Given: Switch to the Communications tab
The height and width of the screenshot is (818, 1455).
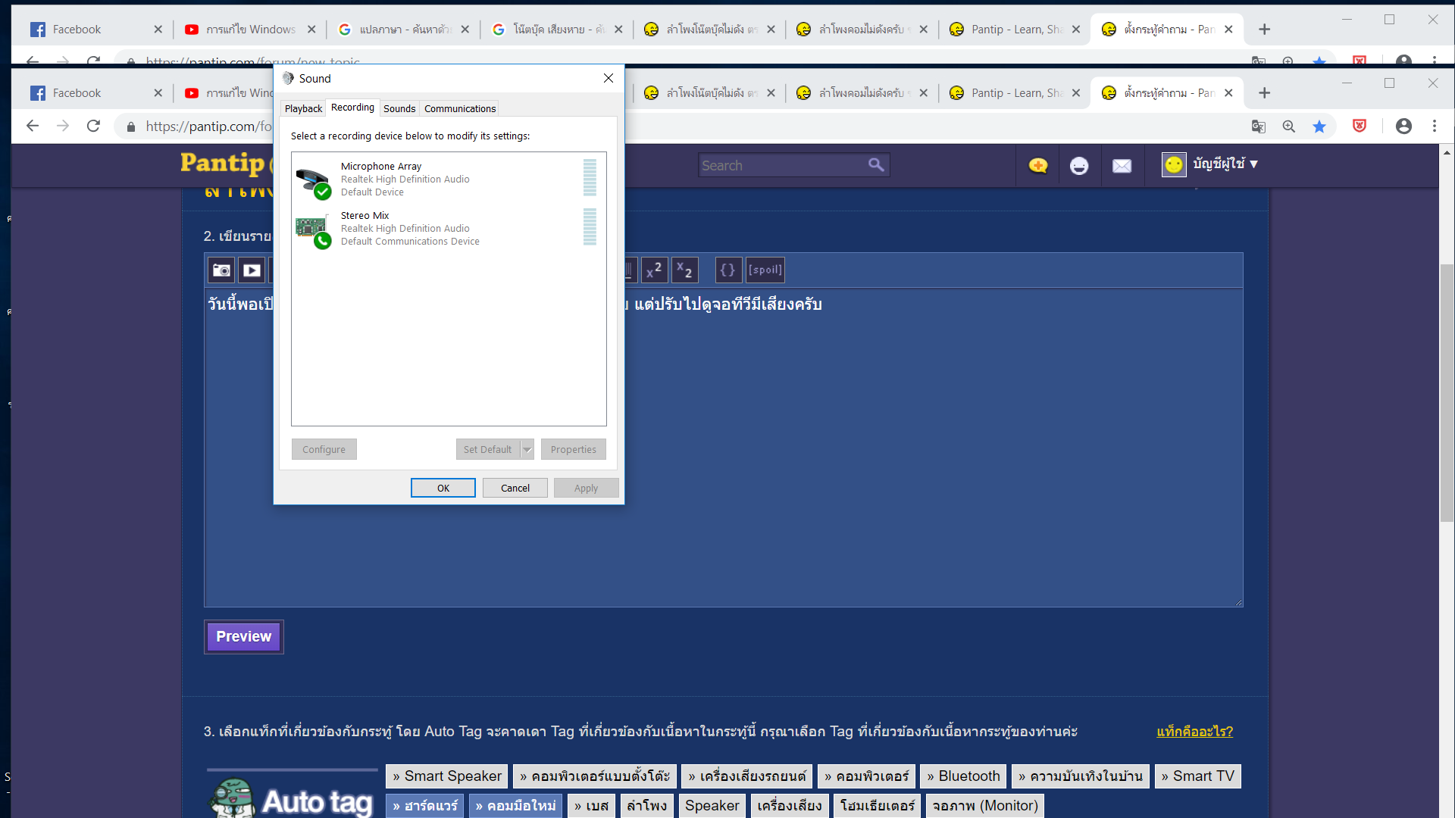Looking at the screenshot, I should click(x=459, y=109).
